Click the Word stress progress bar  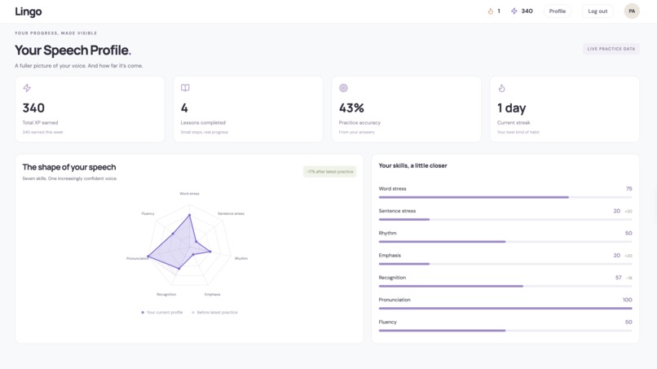(505, 197)
